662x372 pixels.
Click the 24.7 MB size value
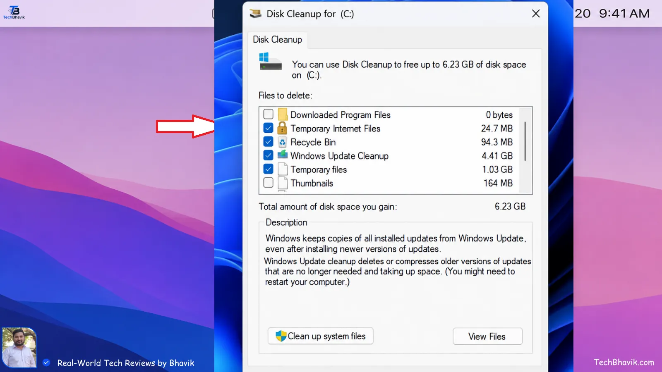496,129
